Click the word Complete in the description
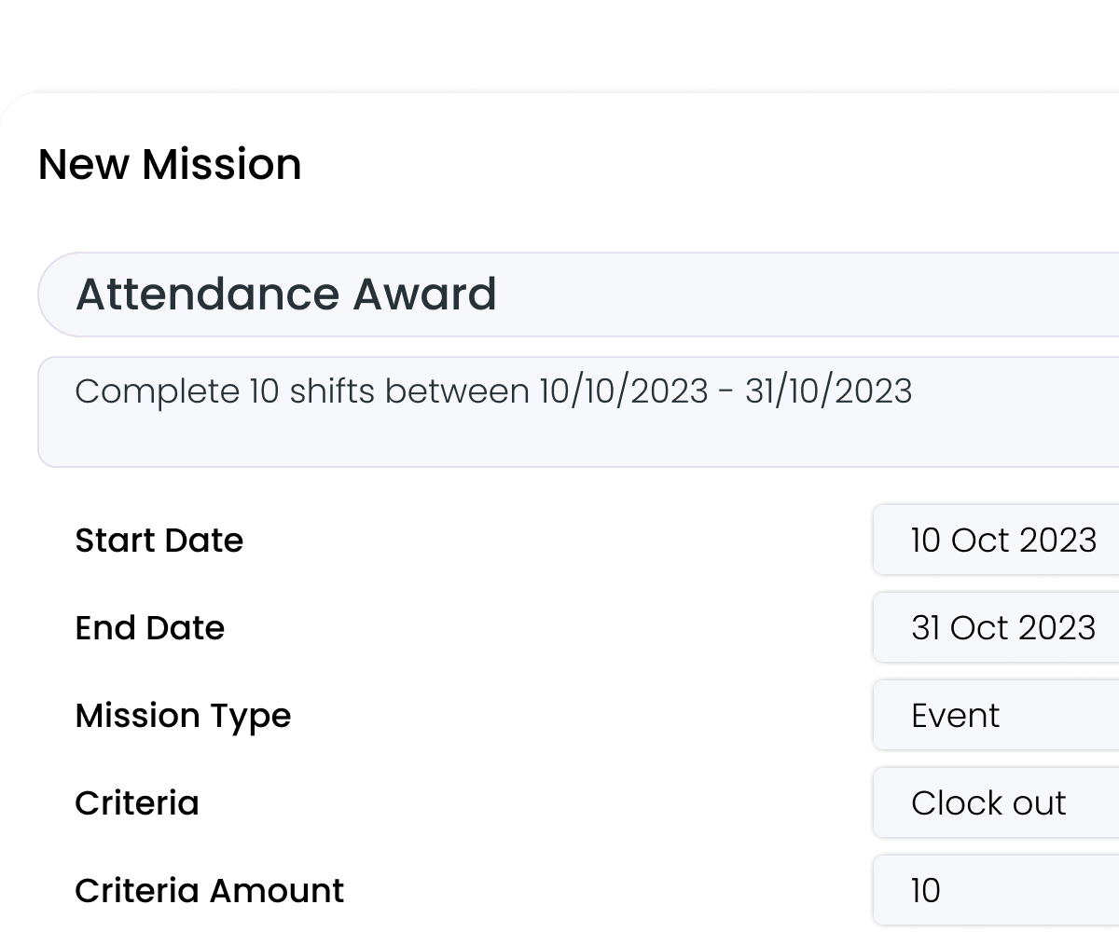The image size is (1119, 932). coord(158,391)
